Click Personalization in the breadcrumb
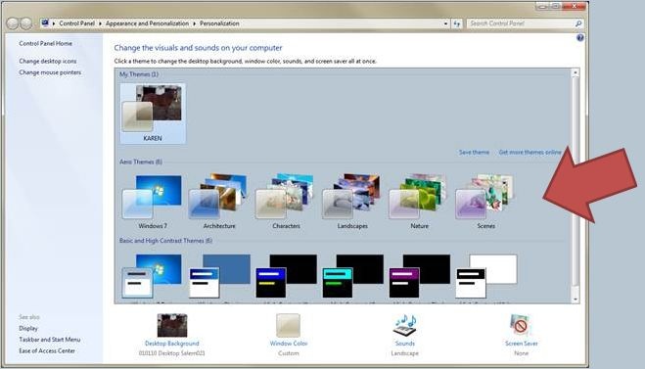The width and height of the screenshot is (645, 369). (x=219, y=23)
